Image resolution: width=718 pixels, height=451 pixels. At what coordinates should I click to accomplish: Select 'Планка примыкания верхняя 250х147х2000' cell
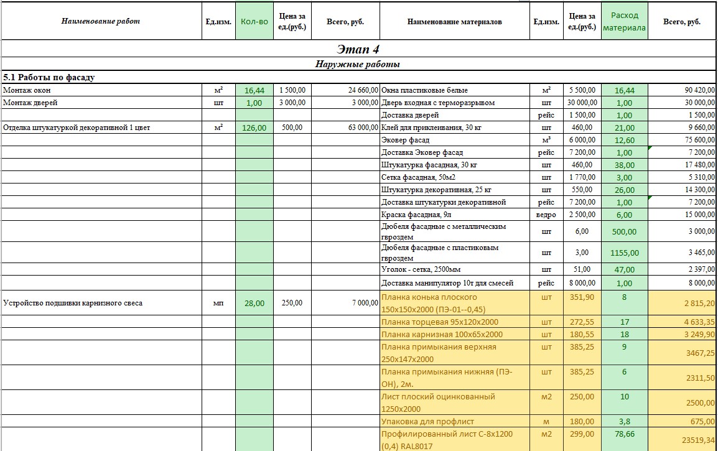click(x=454, y=353)
